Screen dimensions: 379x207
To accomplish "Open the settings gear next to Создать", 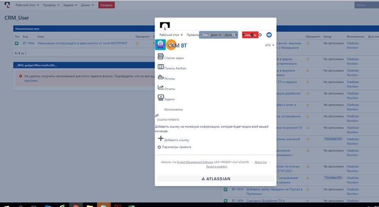I will (x=260, y=35).
